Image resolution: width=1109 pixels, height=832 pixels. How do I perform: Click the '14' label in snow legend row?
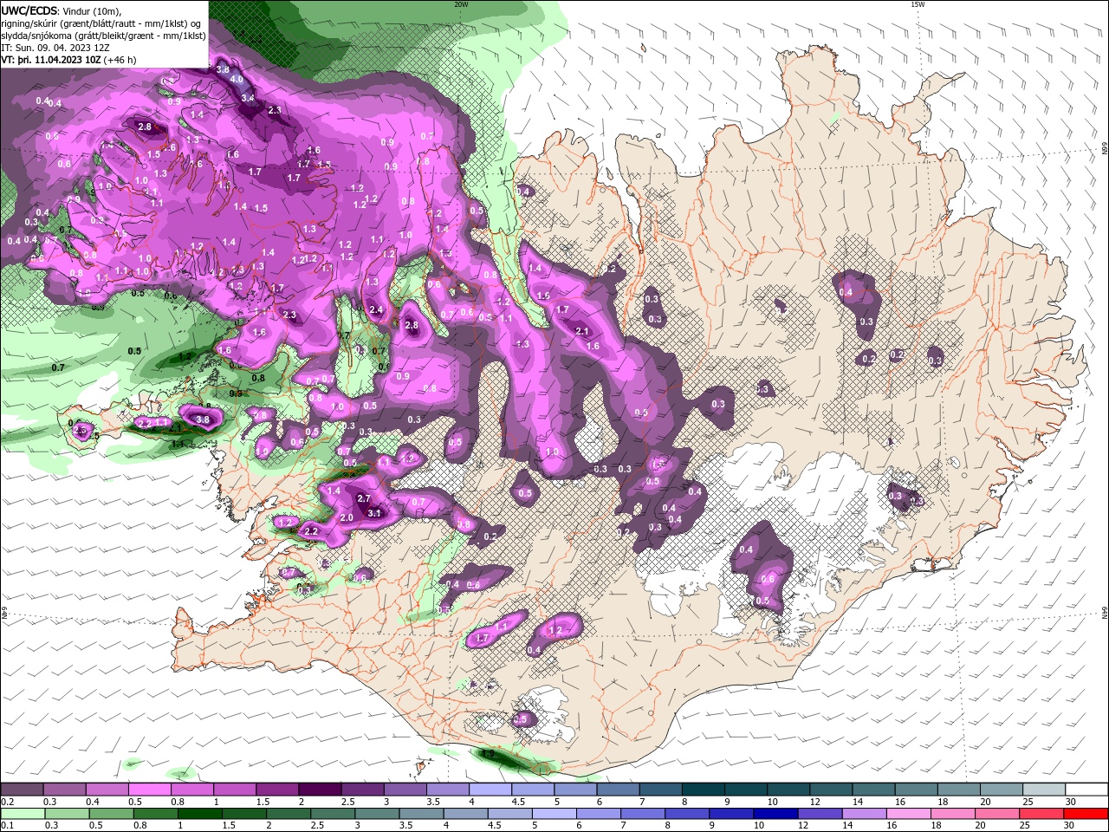pyautogui.click(x=858, y=802)
